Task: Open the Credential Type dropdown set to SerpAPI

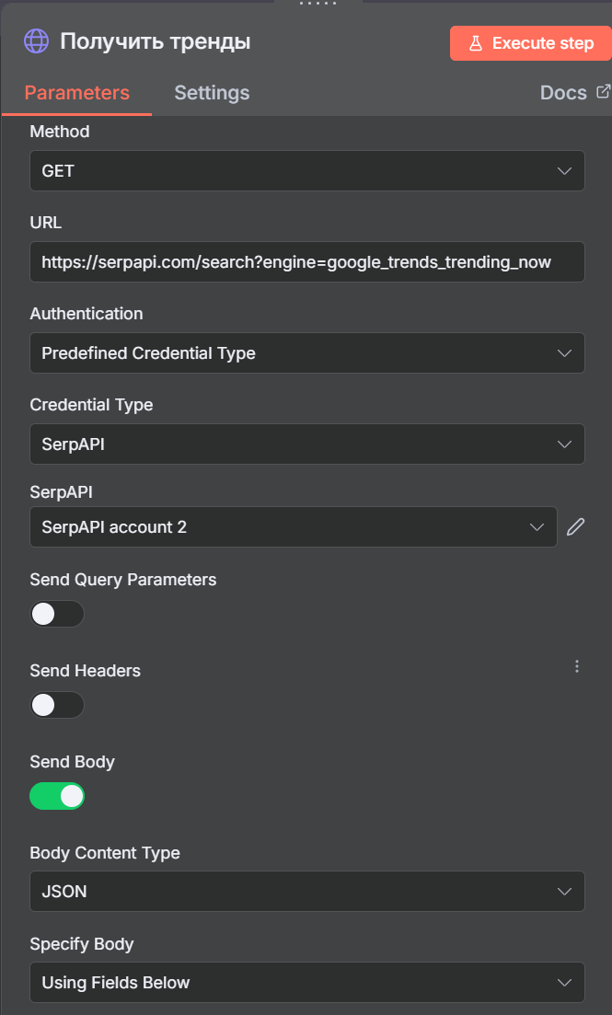Action: pos(307,444)
